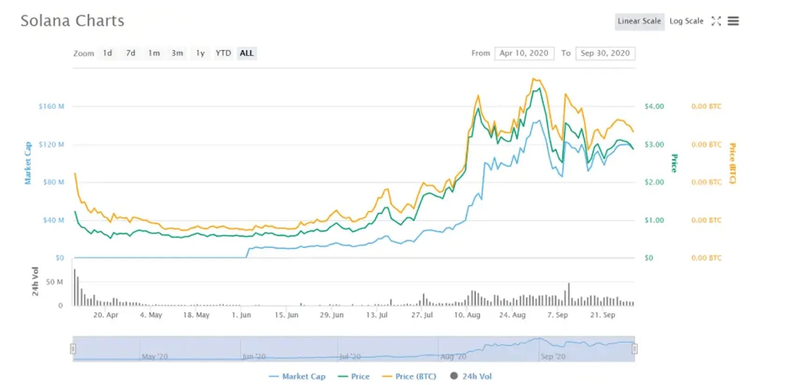Switch chart to Linear Scale
Viewport: 793px width, 385px height.
(x=639, y=21)
